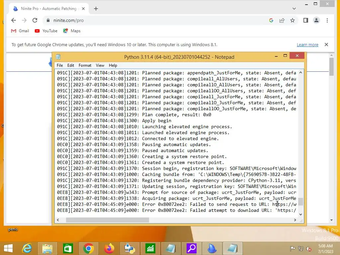Open the Windows Start button
The width and height of the screenshot is (340, 255).
8,248
